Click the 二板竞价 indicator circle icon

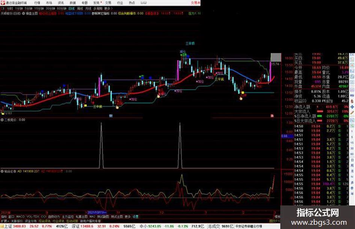(x=2, y=120)
